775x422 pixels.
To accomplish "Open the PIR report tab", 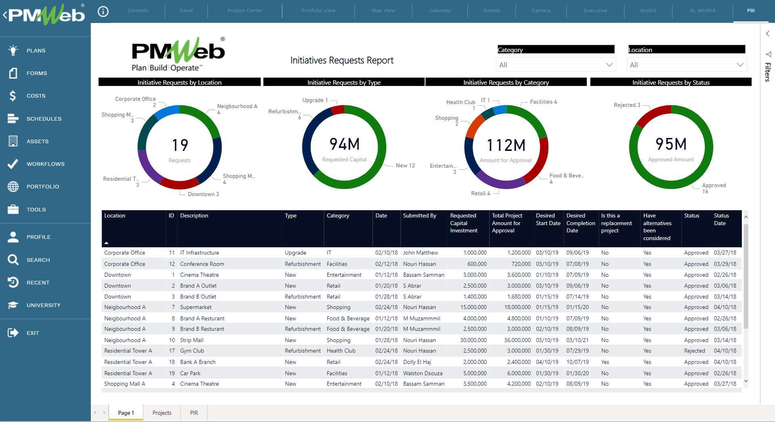I will (193, 413).
